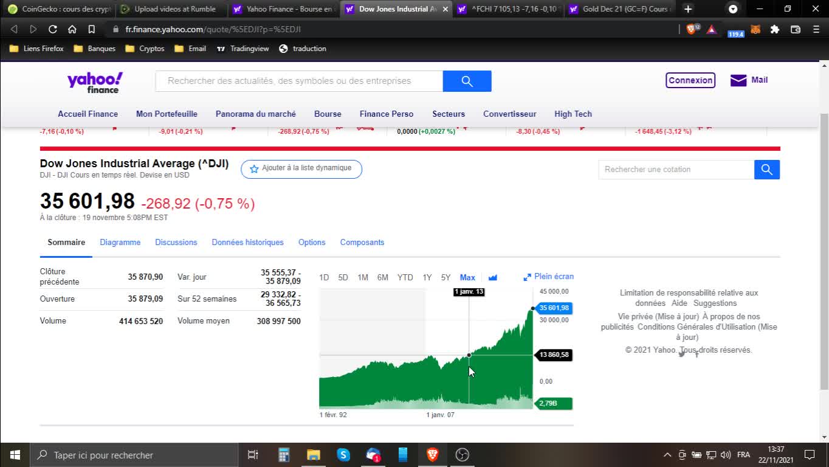Image resolution: width=829 pixels, height=467 pixels.
Task: Open the Diagramme tab
Action: click(x=120, y=242)
